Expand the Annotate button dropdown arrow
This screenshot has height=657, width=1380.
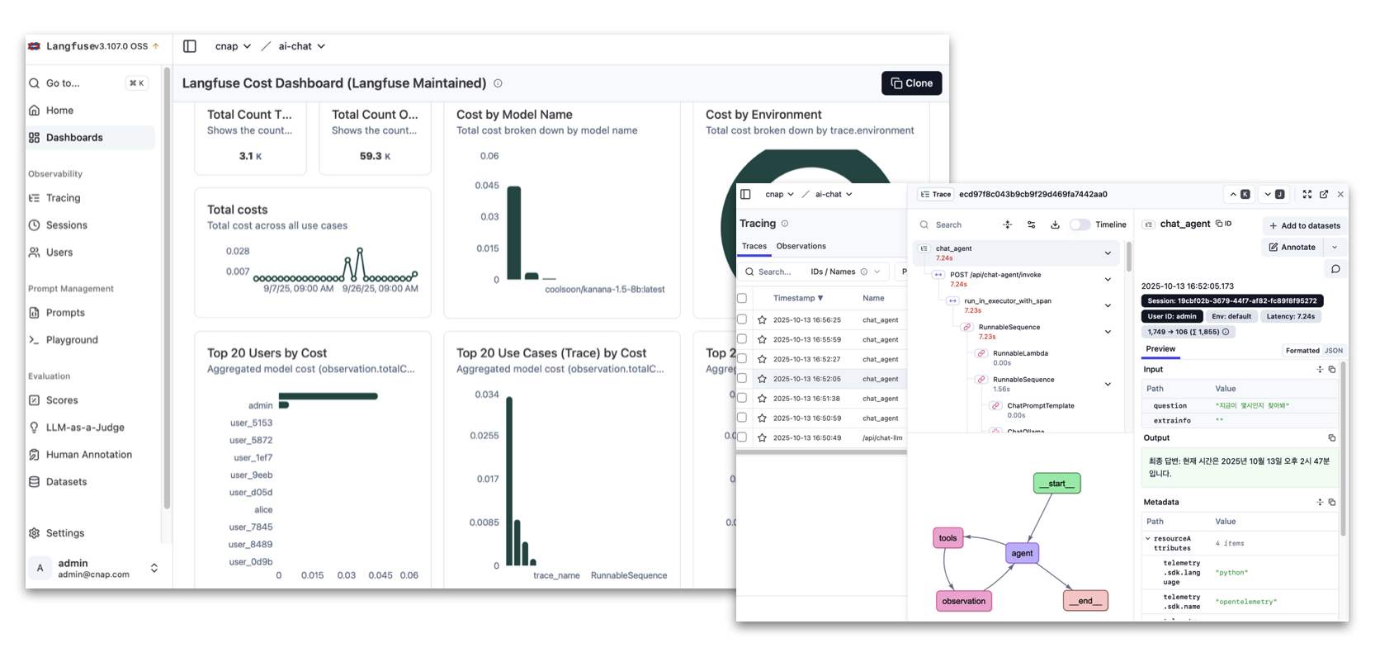point(1335,248)
